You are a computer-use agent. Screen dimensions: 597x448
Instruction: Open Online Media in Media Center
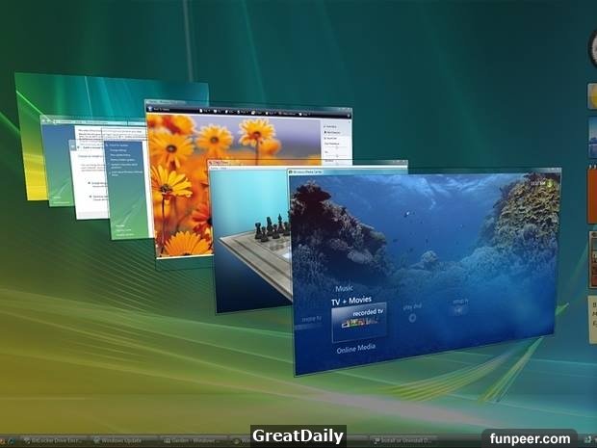[x=356, y=350]
